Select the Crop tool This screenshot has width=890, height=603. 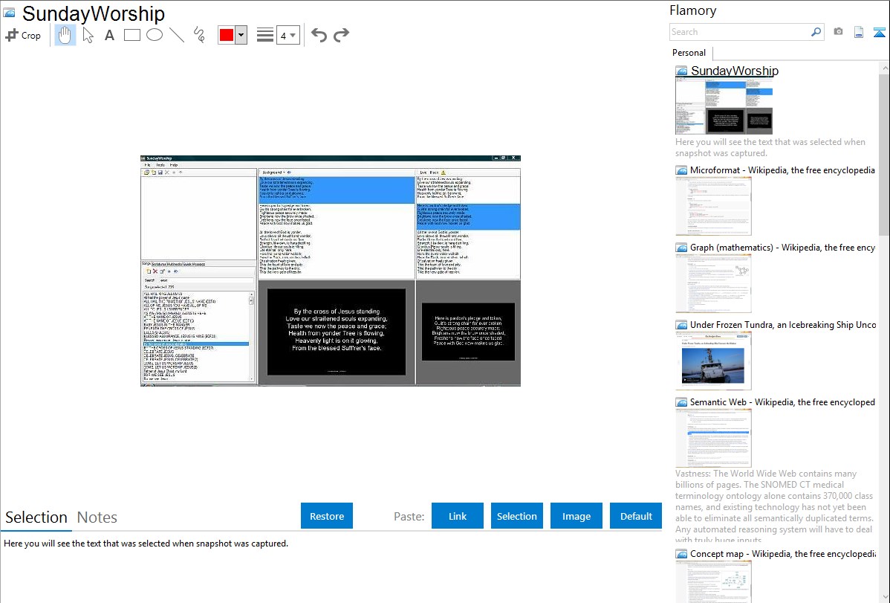click(x=23, y=35)
